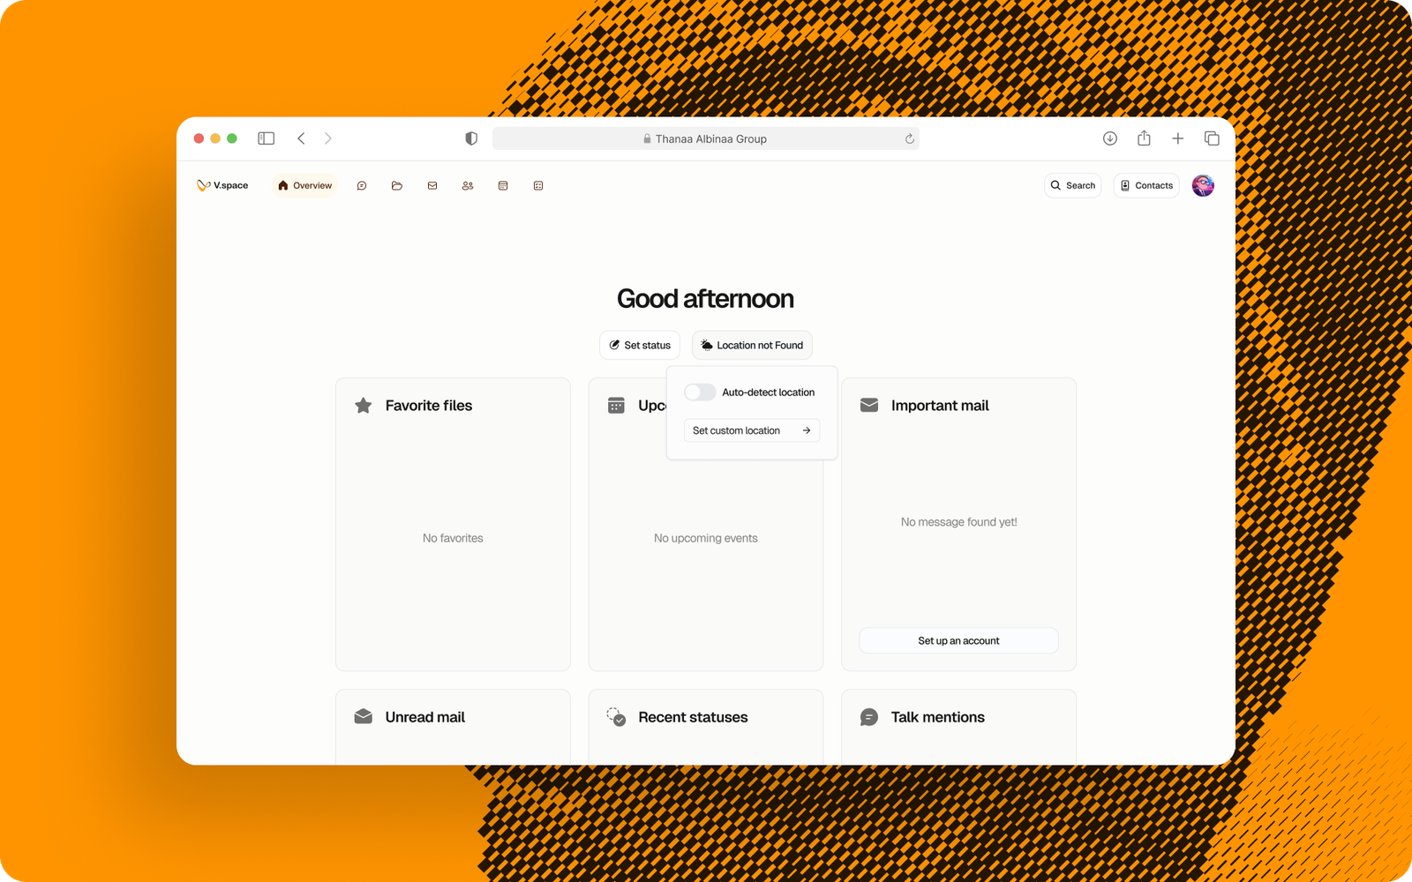1412x882 pixels.
Task: Click the privacy shield icon
Action: [471, 138]
